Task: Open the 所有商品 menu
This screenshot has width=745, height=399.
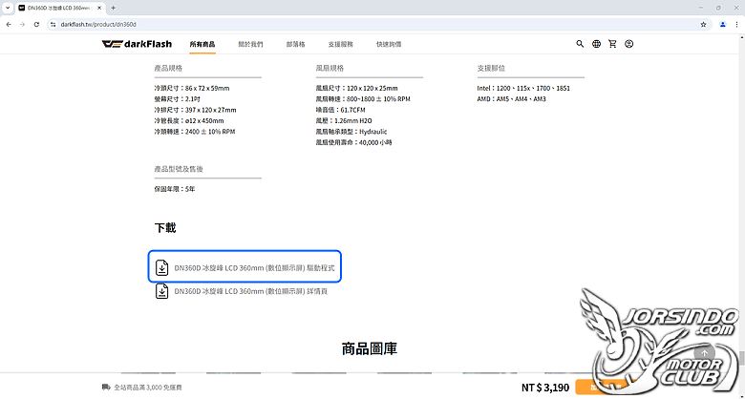Action: (x=202, y=44)
